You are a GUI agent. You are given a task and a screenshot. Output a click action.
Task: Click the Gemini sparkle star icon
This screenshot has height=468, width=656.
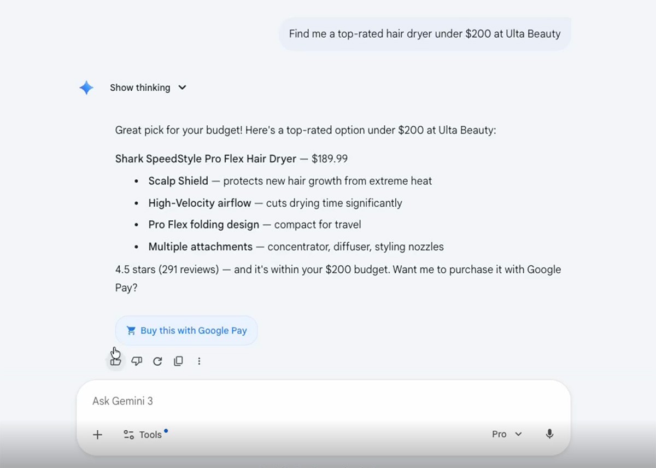coord(86,87)
